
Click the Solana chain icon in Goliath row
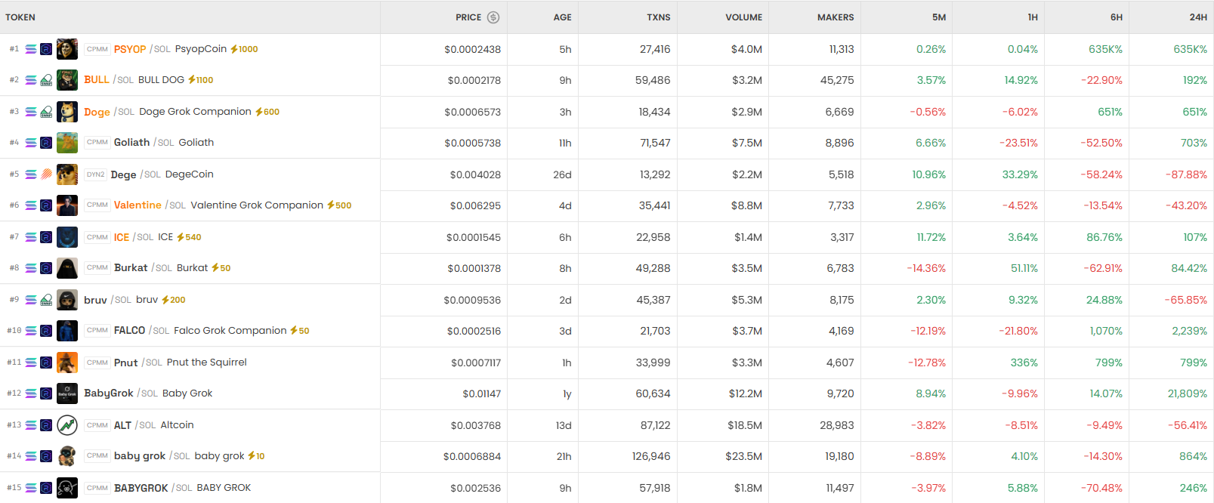31,143
